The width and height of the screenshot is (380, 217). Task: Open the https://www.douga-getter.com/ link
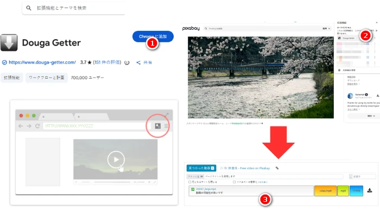[x=42, y=62]
